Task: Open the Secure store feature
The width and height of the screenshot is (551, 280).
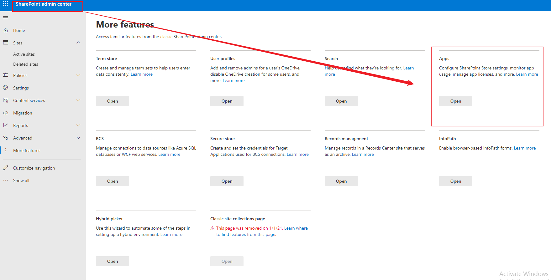Action: (x=227, y=181)
